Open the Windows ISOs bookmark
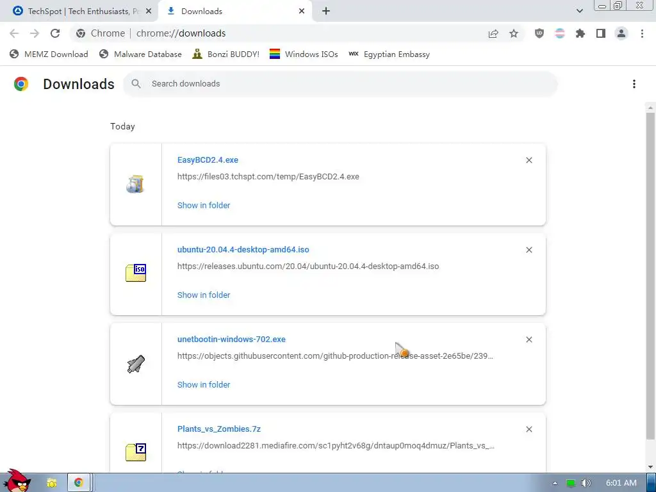 tap(304, 54)
